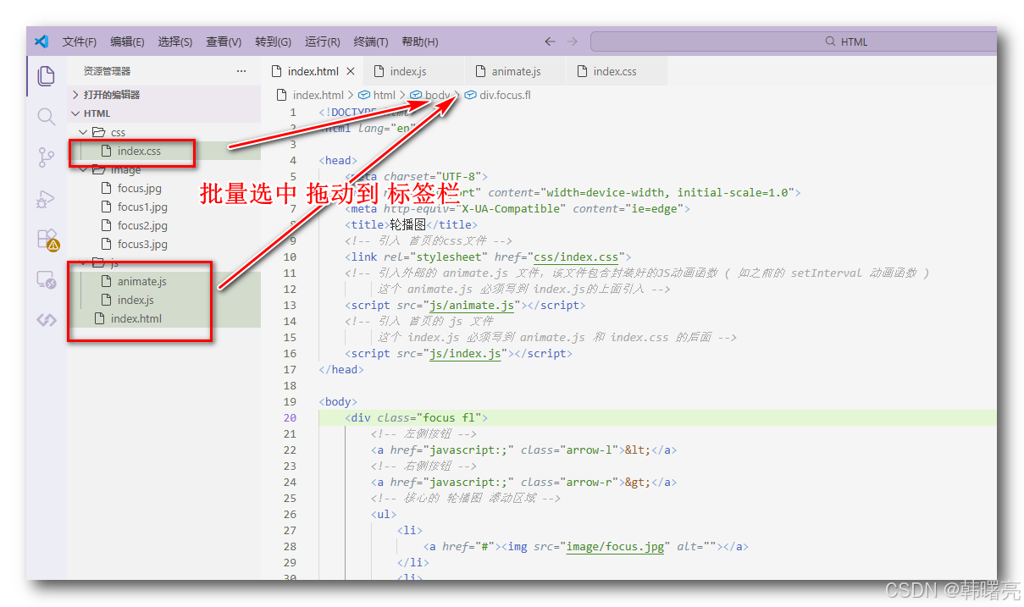Follow the image/focus.jpg link in code
This screenshot has width=1024, height=607.
615,546
